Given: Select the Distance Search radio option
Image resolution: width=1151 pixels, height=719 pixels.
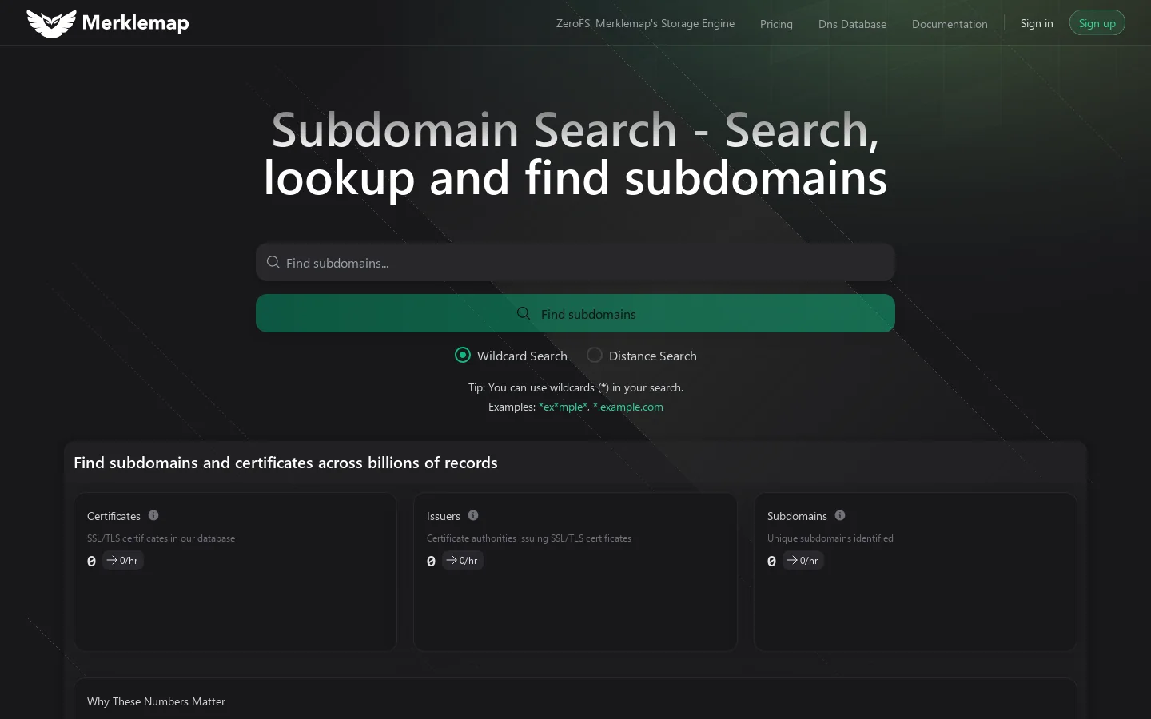Looking at the screenshot, I should point(595,355).
